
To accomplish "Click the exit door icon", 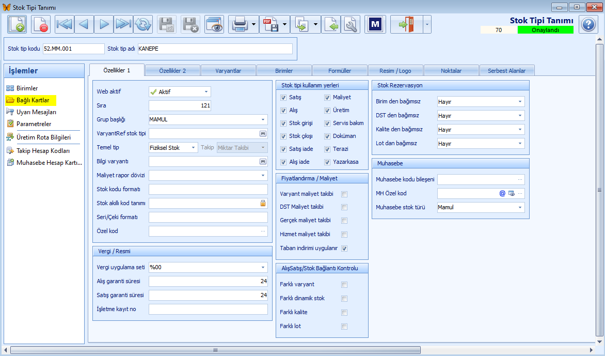I will pyautogui.click(x=406, y=24).
